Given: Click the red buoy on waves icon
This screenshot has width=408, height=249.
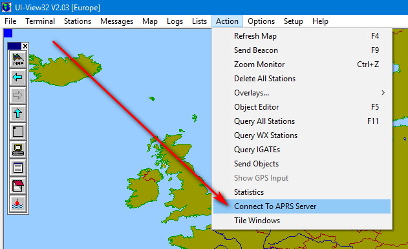Looking at the screenshot, I should pos(18,204).
